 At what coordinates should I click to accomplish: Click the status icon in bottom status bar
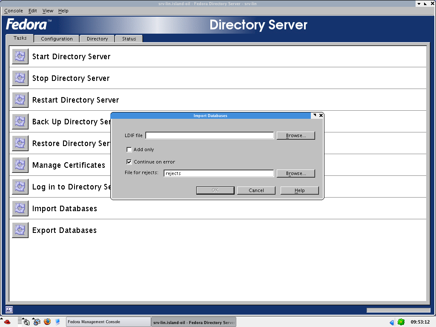[x=9, y=310]
